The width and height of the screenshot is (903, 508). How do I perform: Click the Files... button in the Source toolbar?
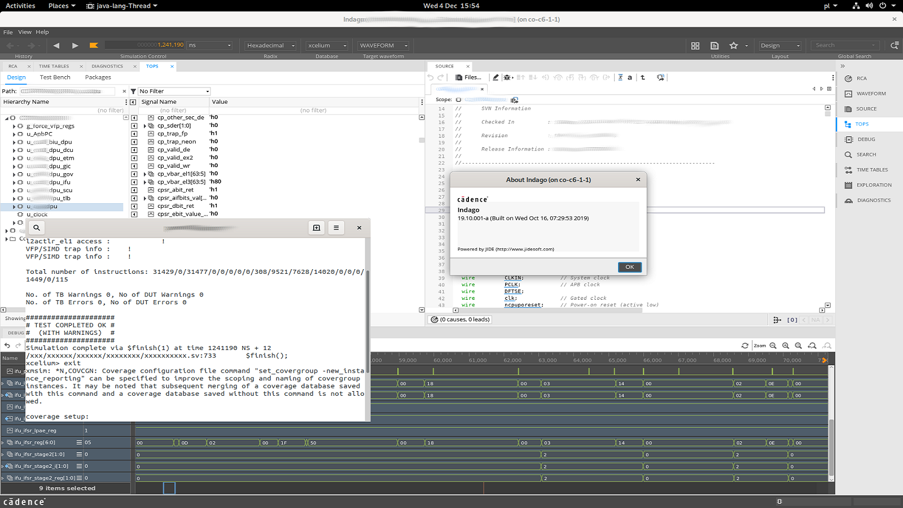[470, 77]
